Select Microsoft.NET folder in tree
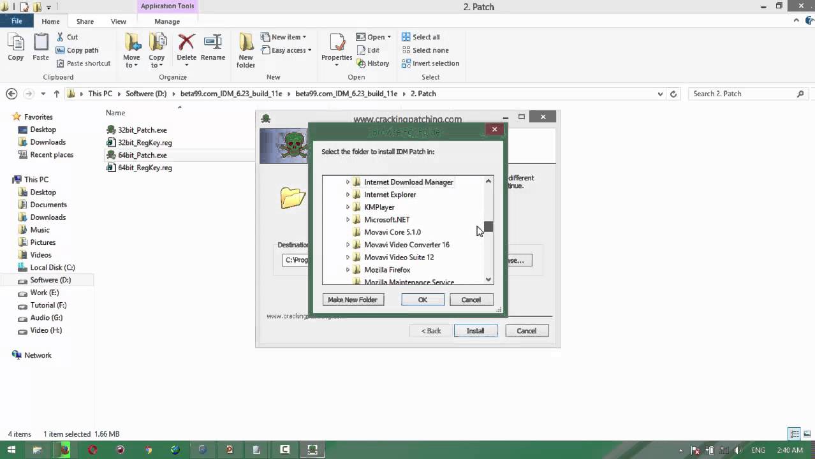The image size is (815, 459). [386, 220]
